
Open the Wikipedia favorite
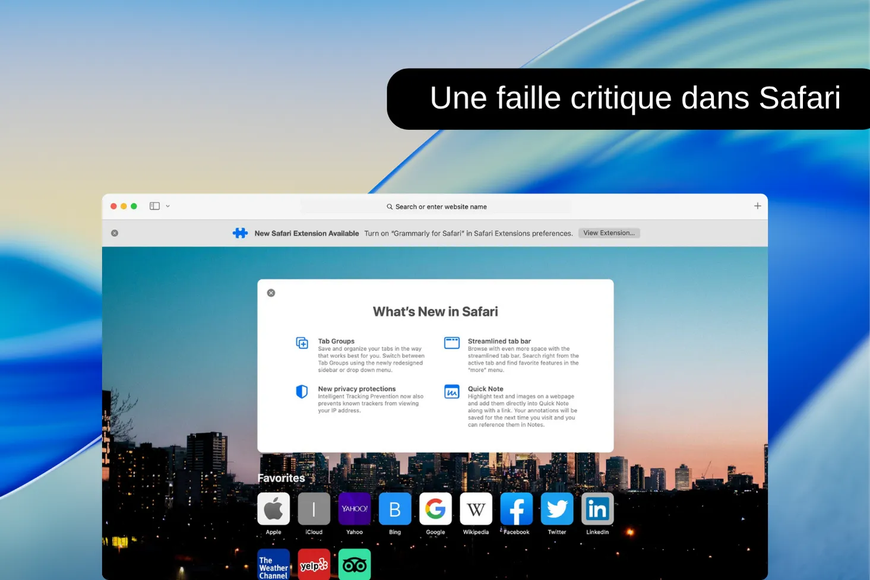click(x=476, y=509)
